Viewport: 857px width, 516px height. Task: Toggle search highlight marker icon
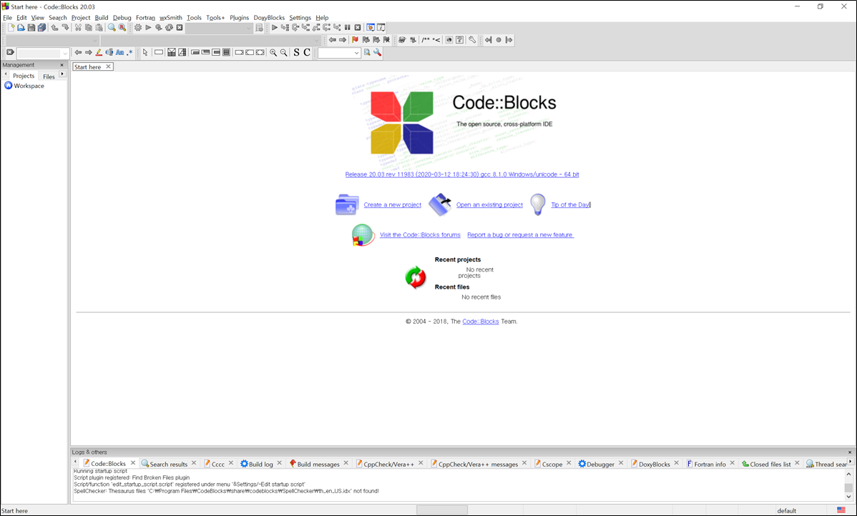pos(99,52)
